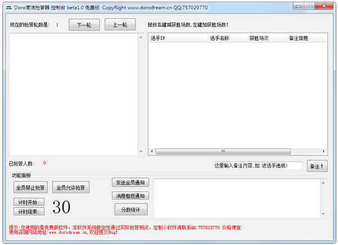Sort by 获胜场次 column header

(266, 38)
